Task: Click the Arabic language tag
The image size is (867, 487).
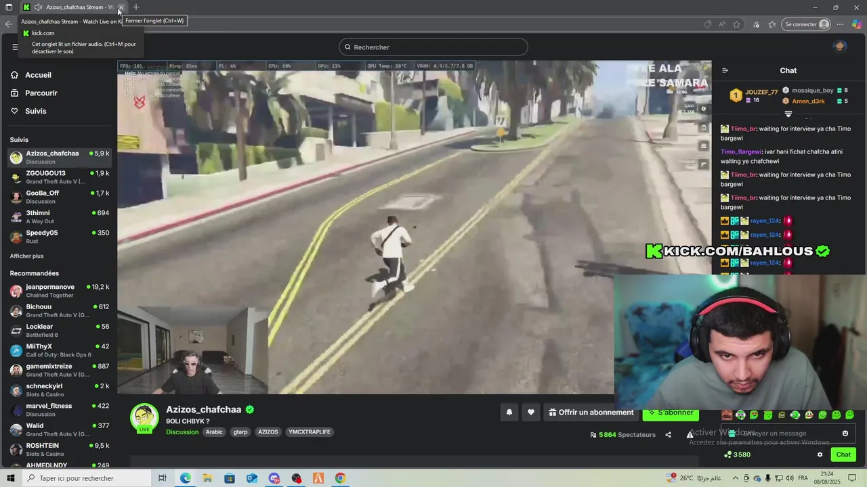Action: [x=214, y=432]
